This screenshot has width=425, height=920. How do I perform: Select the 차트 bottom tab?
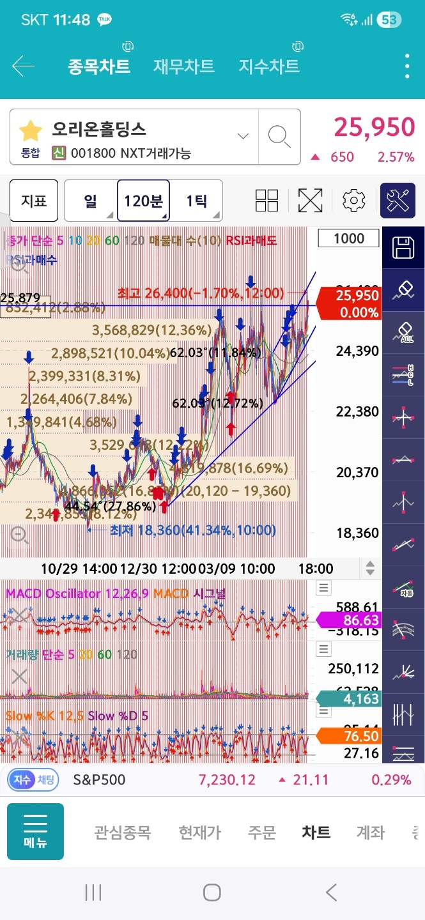(316, 832)
